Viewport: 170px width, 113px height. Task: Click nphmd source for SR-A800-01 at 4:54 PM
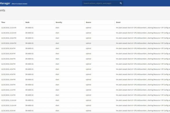coord(88,69)
